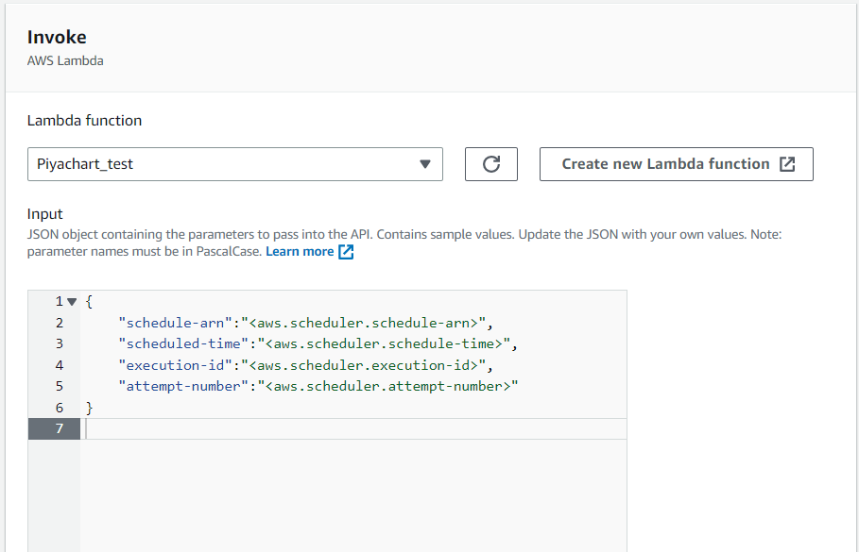Click the refresh Lambda functions icon button
859x552 pixels.
pyautogui.click(x=490, y=164)
